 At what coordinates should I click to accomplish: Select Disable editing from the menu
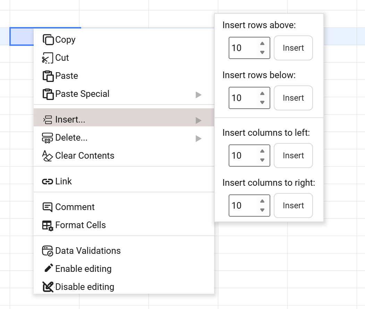(84, 287)
